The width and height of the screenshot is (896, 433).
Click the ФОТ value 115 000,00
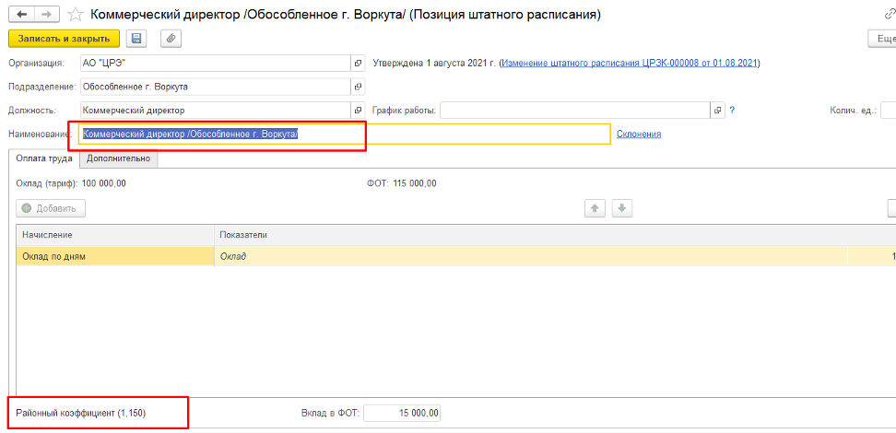click(415, 183)
